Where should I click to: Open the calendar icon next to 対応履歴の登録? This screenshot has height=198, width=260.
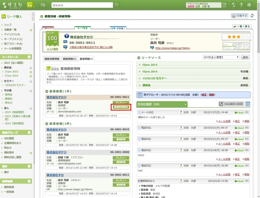(248, 104)
